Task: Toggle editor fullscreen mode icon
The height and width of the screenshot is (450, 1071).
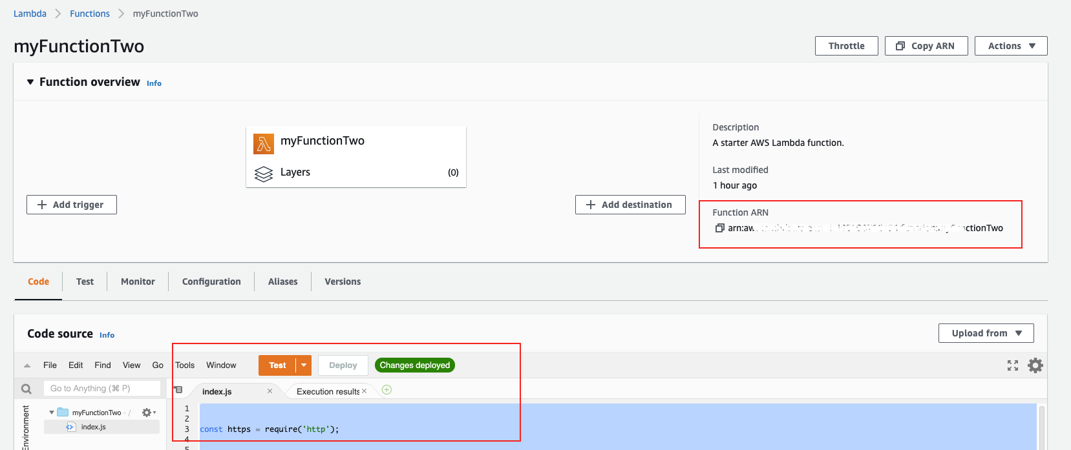Action: [1013, 365]
